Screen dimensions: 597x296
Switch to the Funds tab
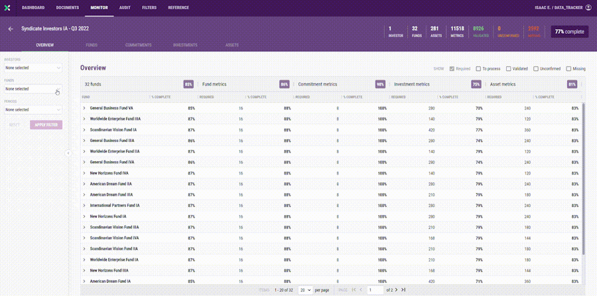click(x=92, y=45)
